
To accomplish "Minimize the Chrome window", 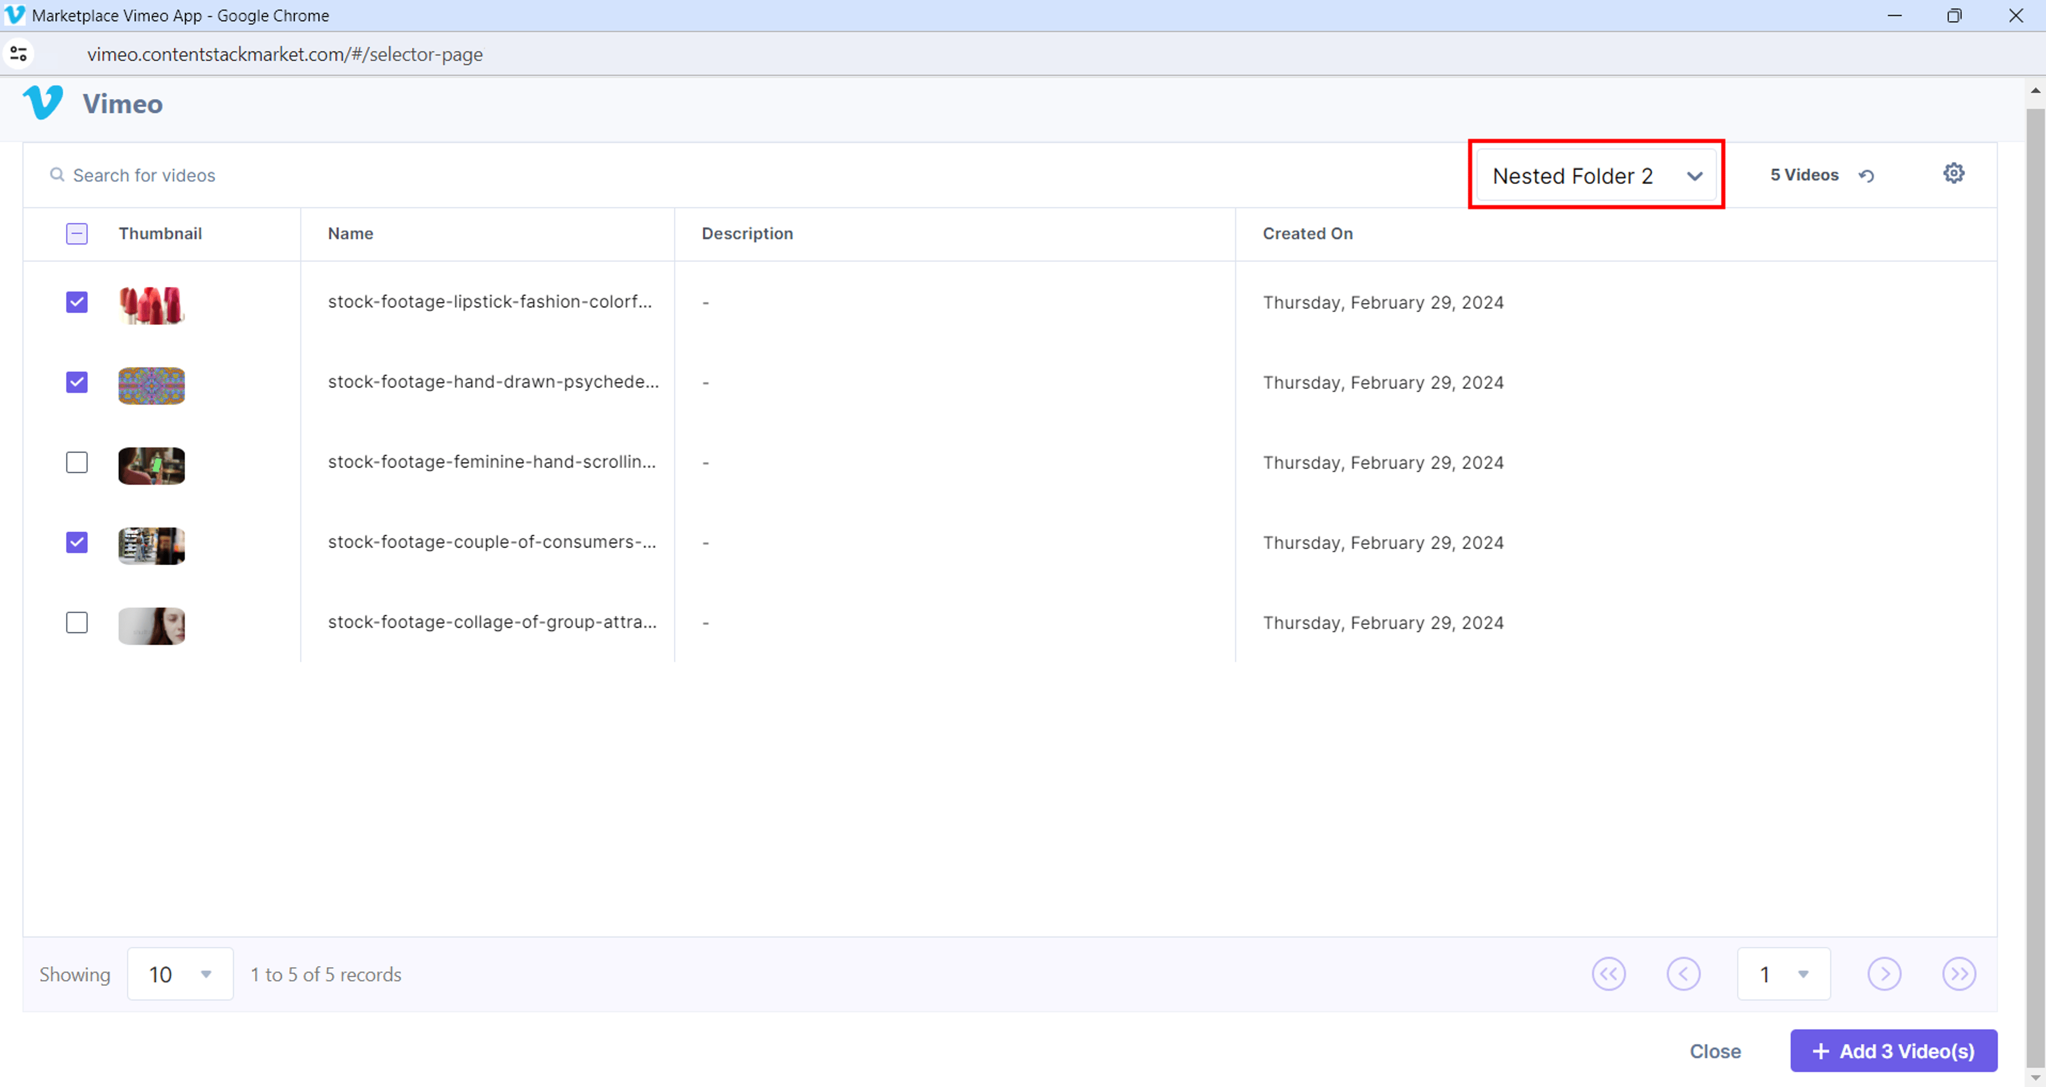I will tap(1894, 16).
